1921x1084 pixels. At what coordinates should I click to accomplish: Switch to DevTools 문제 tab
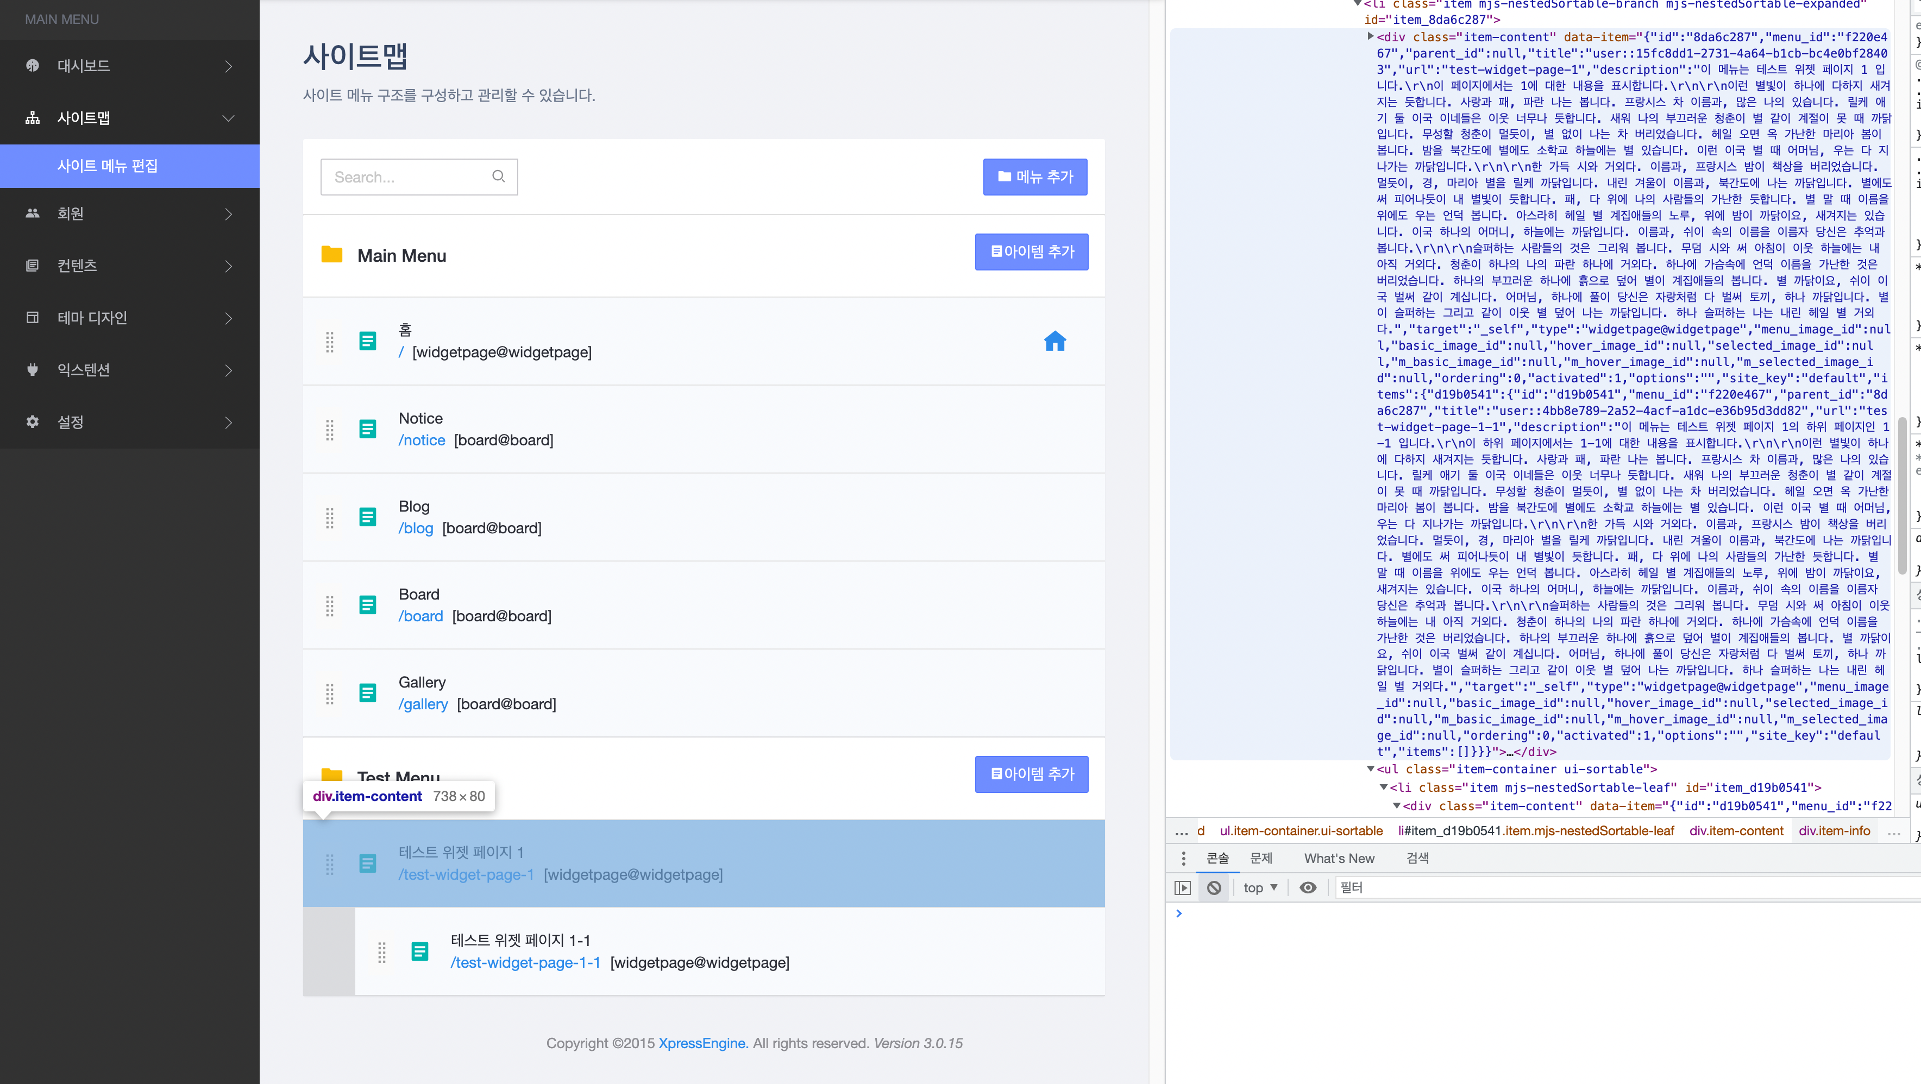pyautogui.click(x=1261, y=858)
